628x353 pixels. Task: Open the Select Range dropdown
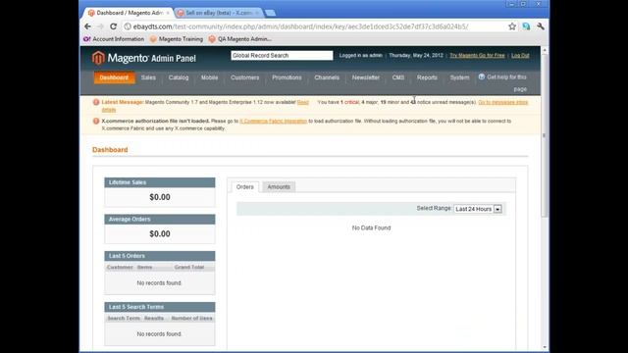point(478,209)
